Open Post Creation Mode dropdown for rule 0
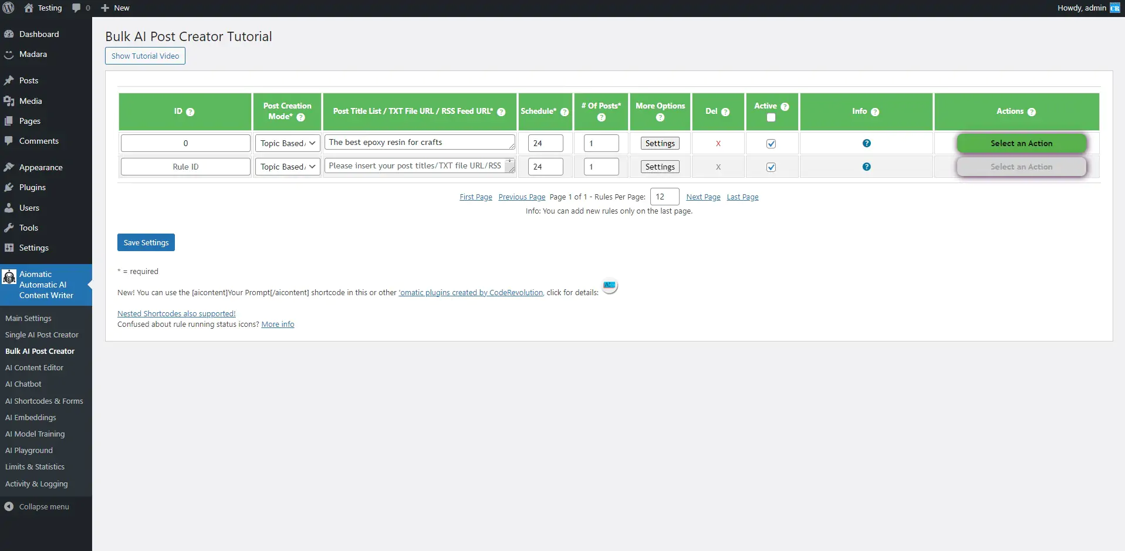The image size is (1125, 551). (288, 143)
